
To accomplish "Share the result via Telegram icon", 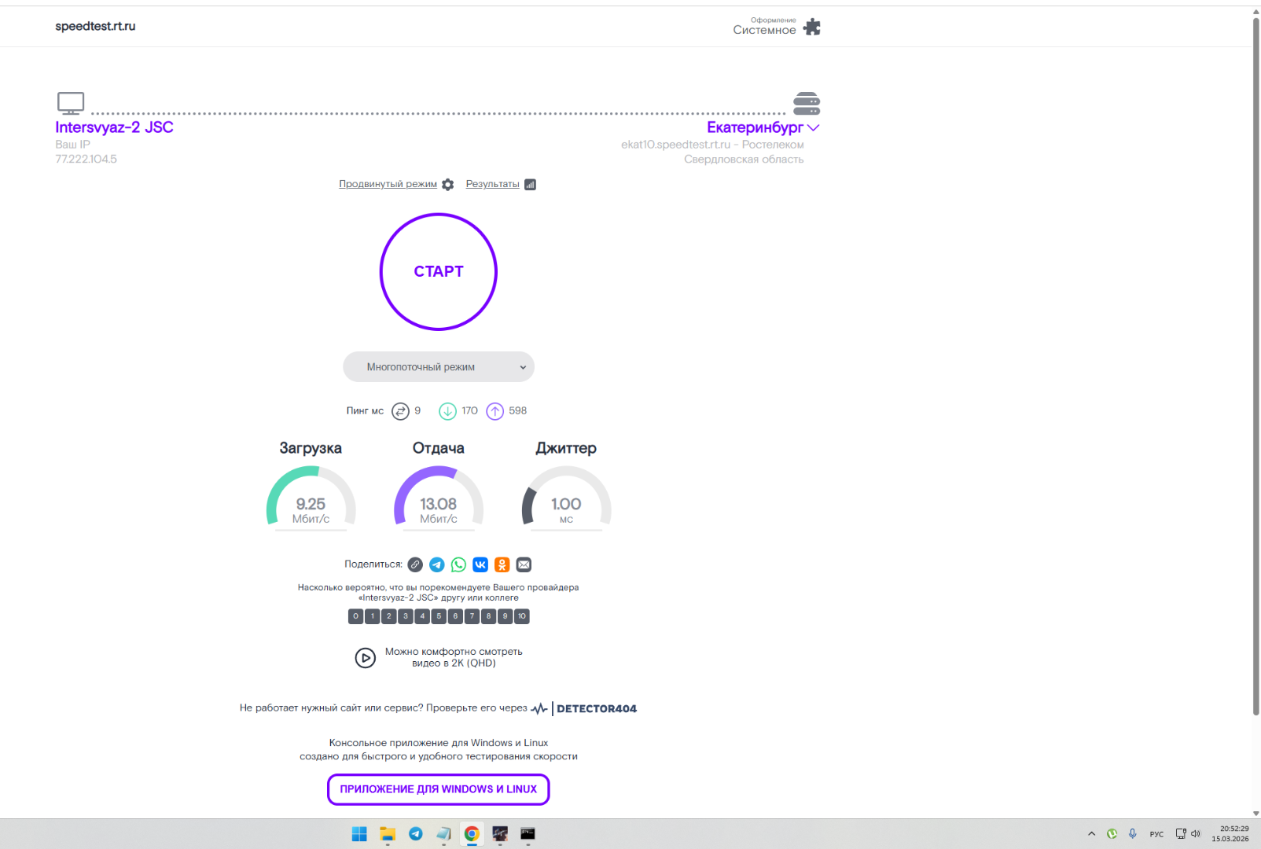I will coord(437,564).
